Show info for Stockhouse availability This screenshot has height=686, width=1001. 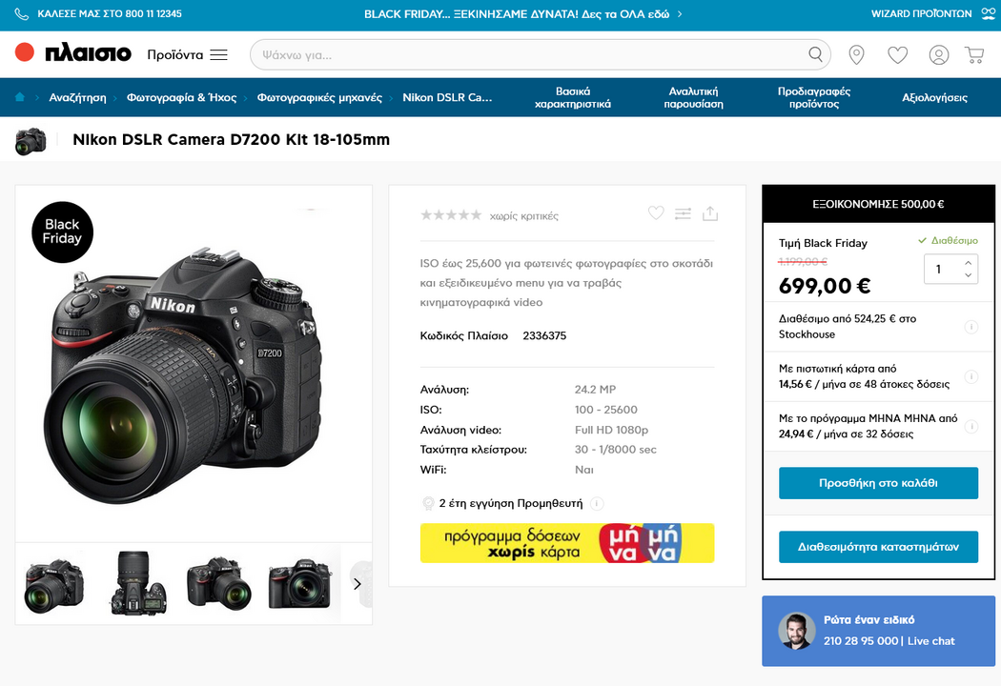pyautogui.click(x=971, y=327)
